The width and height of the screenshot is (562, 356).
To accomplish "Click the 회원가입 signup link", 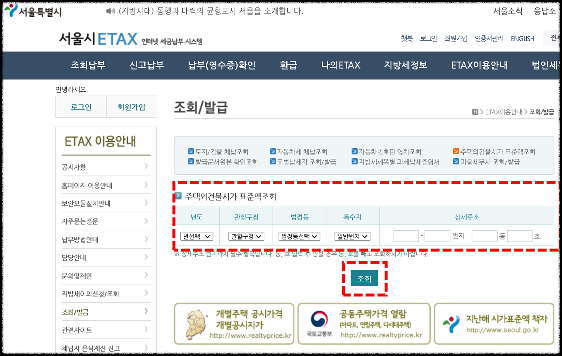I will pos(456,38).
